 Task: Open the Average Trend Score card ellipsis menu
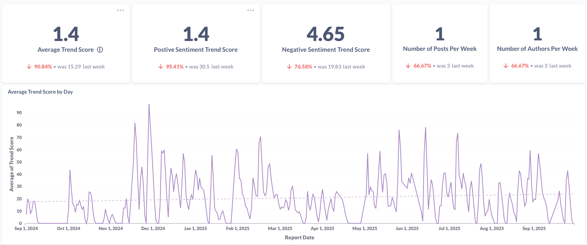pos(120,10)
